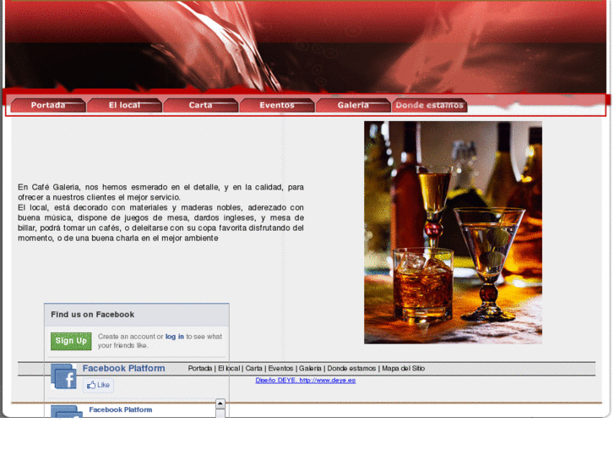Open the Galeria navigation tab
Screen dimensions: 614x461
coord(353,105)
